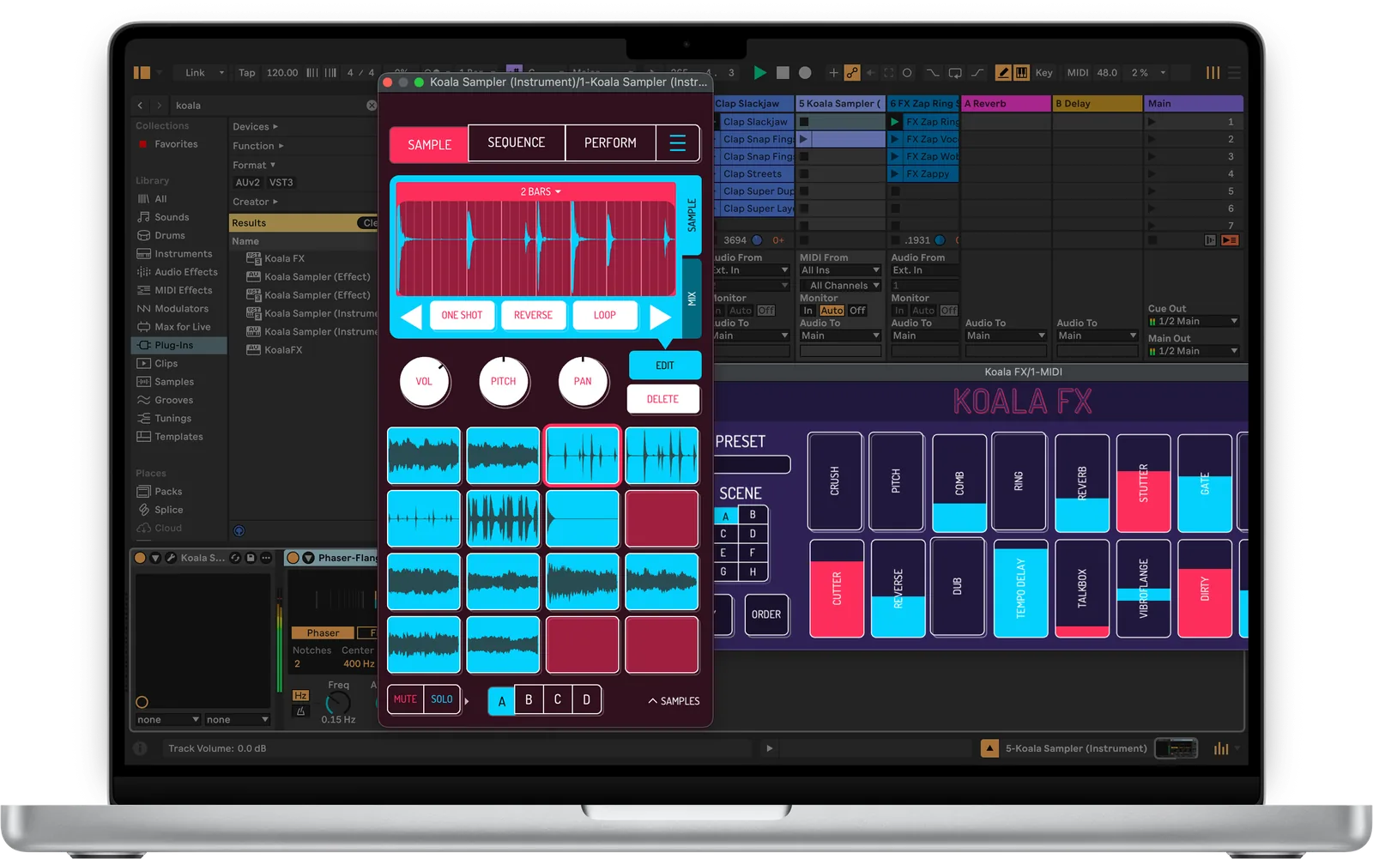
Task: Trigger the STUTTER effect pad
Action: 1143,482
